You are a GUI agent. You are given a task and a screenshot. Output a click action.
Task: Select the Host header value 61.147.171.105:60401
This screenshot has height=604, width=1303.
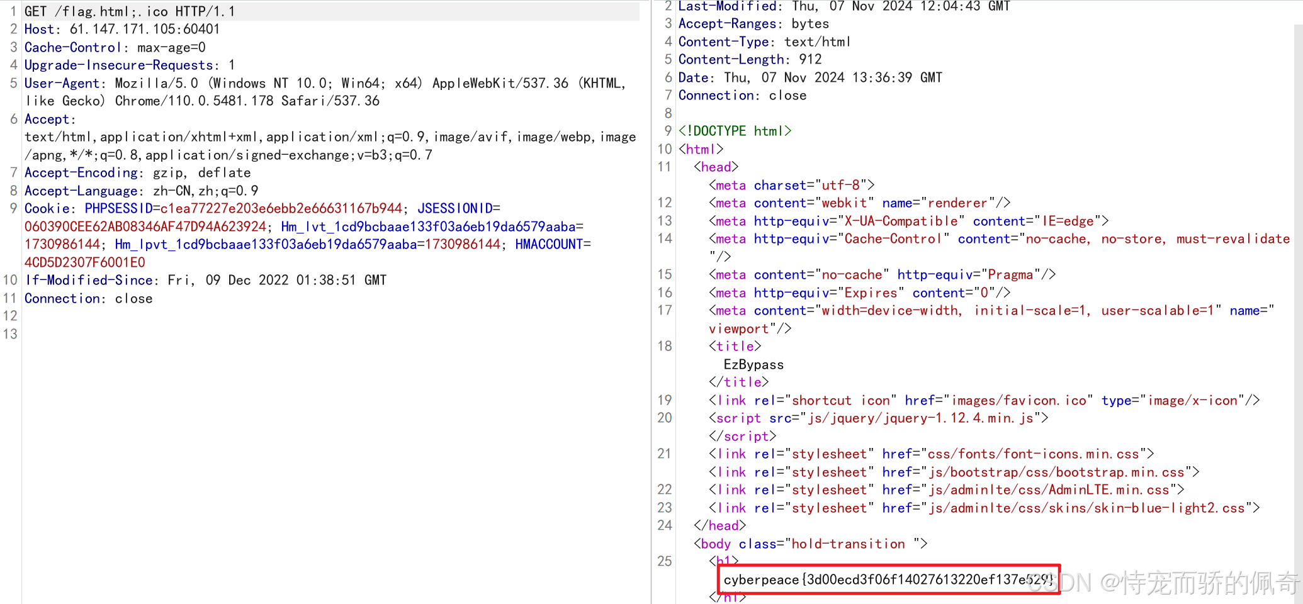145,29
